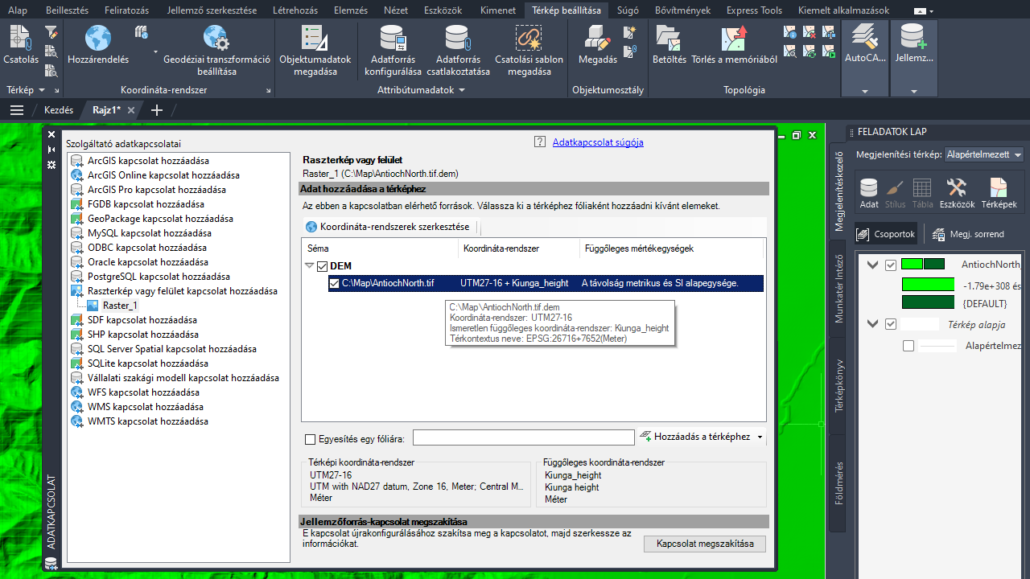
Task: Click the question mark help icon
Action: tap(540, 142)
